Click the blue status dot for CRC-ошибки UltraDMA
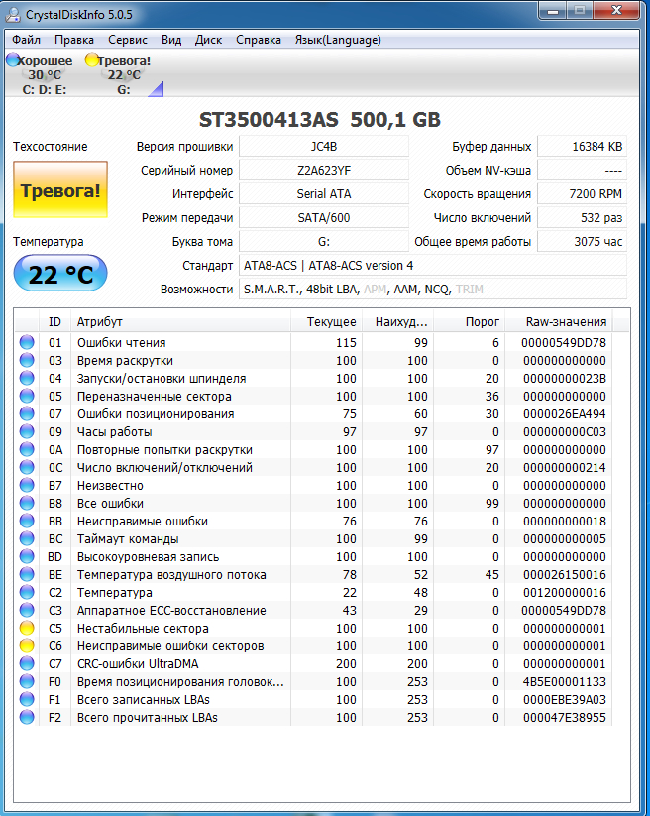650x816 pixels. click(27, 664)
